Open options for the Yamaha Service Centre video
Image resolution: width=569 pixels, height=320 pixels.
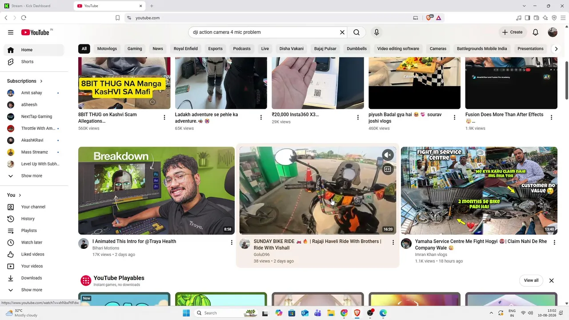point(554,242)
